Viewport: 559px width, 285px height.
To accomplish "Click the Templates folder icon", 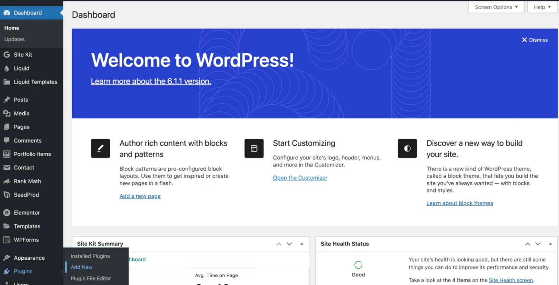I will click(6, 226).
